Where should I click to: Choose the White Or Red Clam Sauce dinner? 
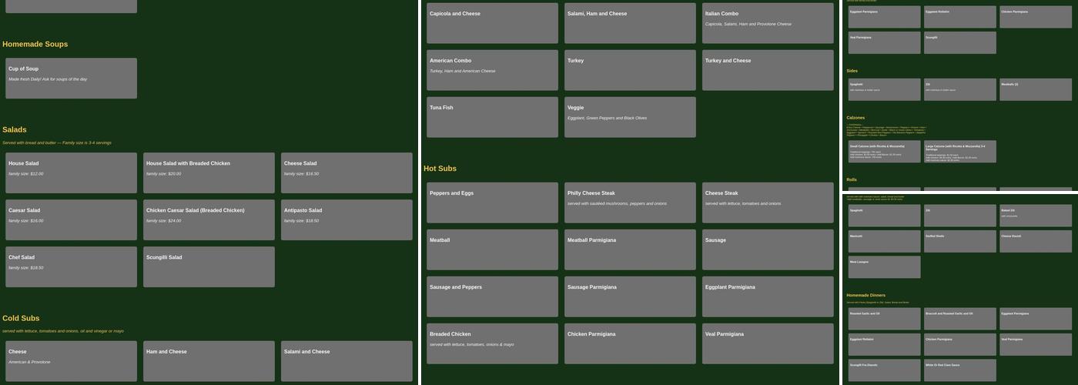click(x=960, y=370)
